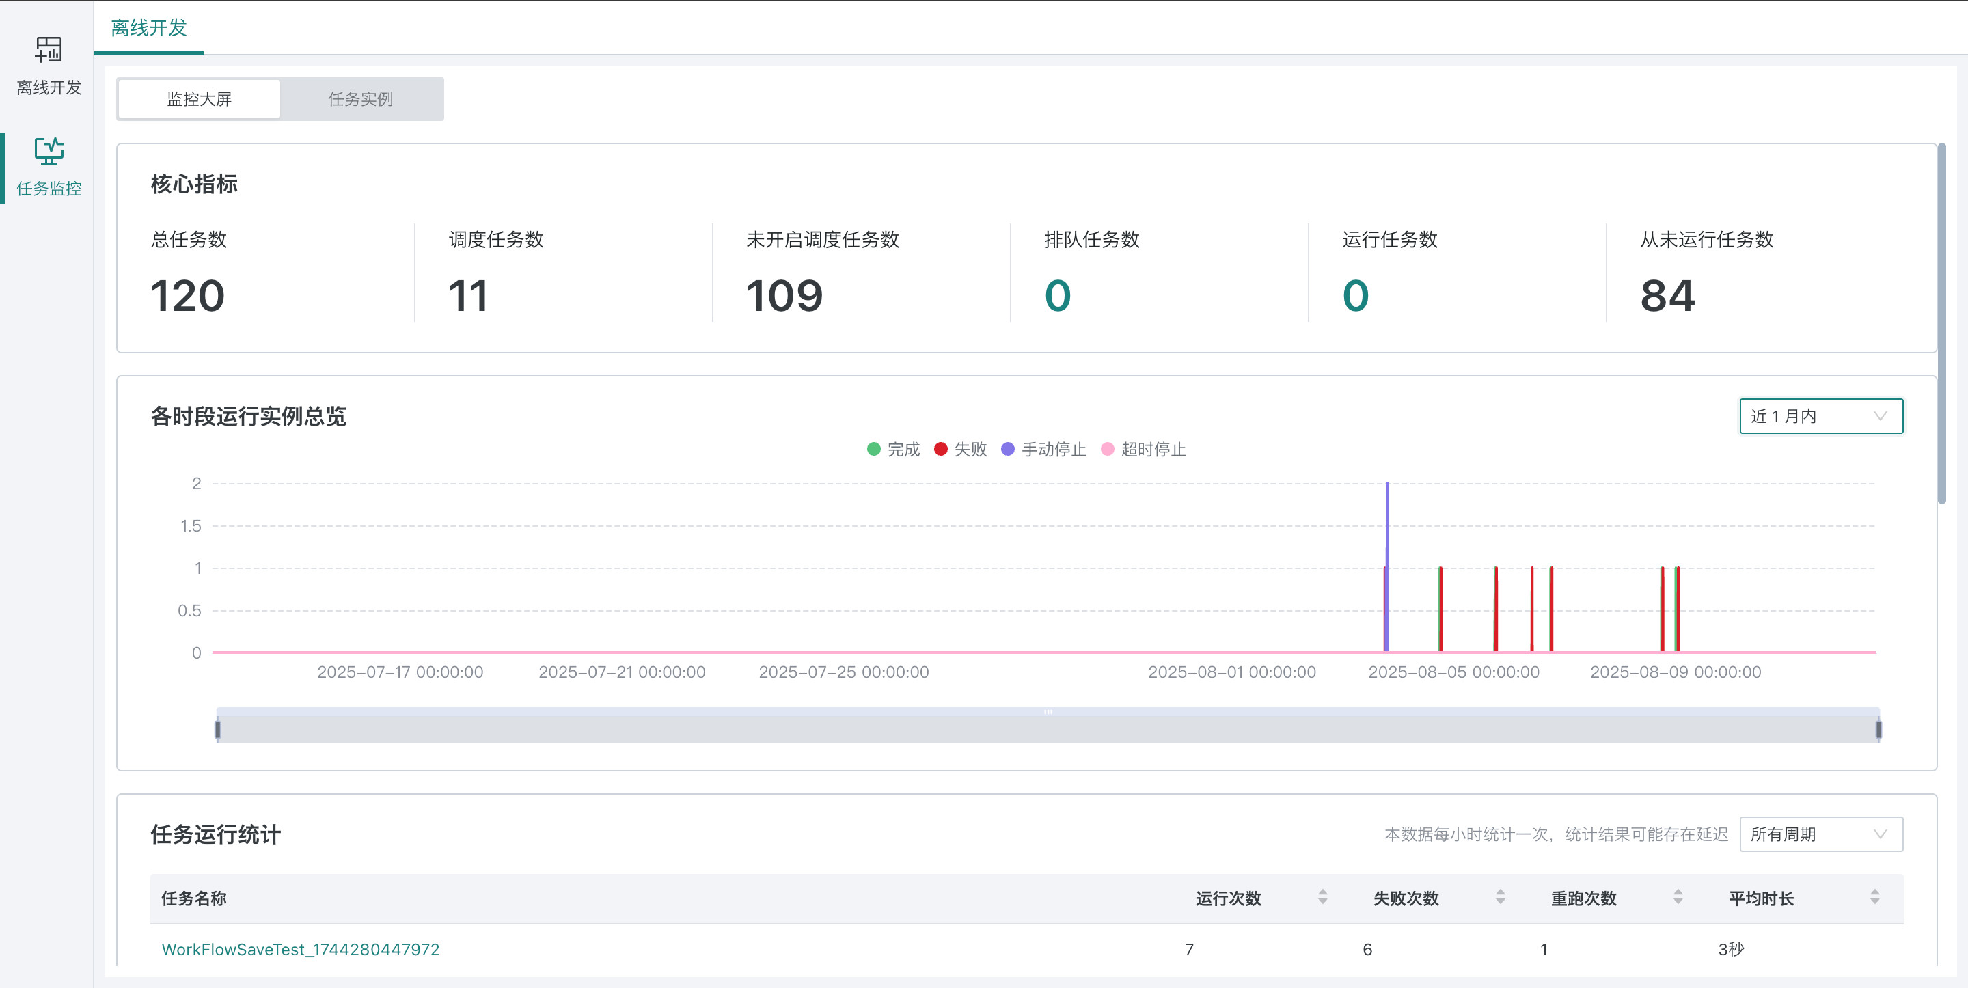Click the page vertical scrollbar thumb

coord(1941,325)
